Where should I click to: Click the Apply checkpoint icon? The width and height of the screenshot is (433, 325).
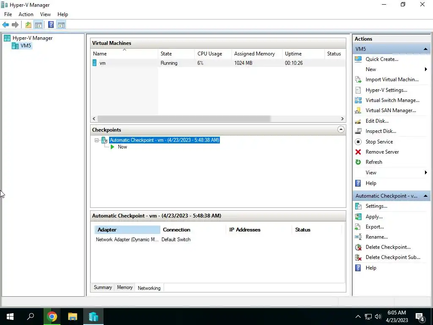pyautogui.click(x=358, y=217)
